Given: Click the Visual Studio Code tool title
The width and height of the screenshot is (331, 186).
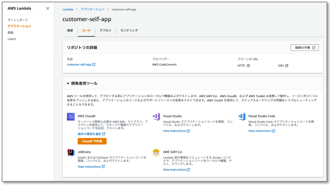Looking at the screenshot, I should [x=262, y=116].
